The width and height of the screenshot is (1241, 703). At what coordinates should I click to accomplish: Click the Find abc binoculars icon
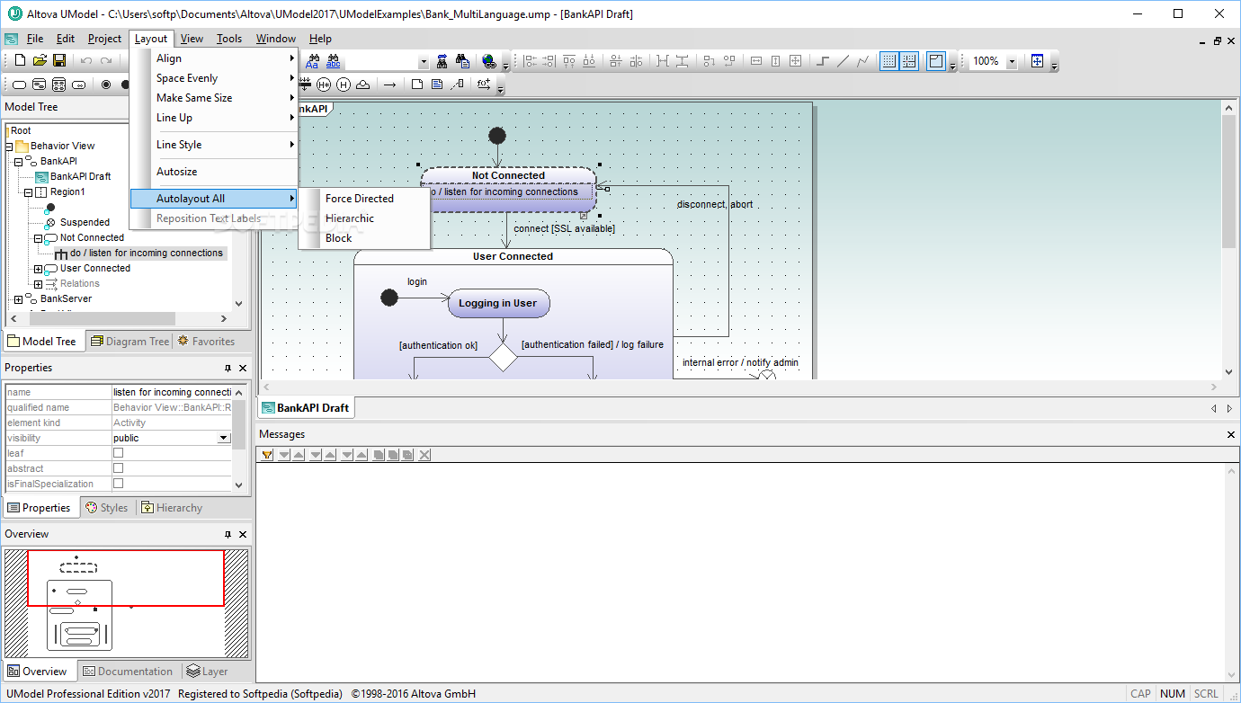pos(333,61)
